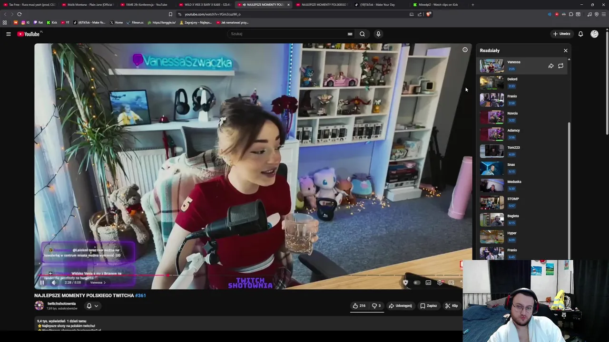609x342 pixels.
Task: Create a clip with Klip button
Action: (451, 306)
